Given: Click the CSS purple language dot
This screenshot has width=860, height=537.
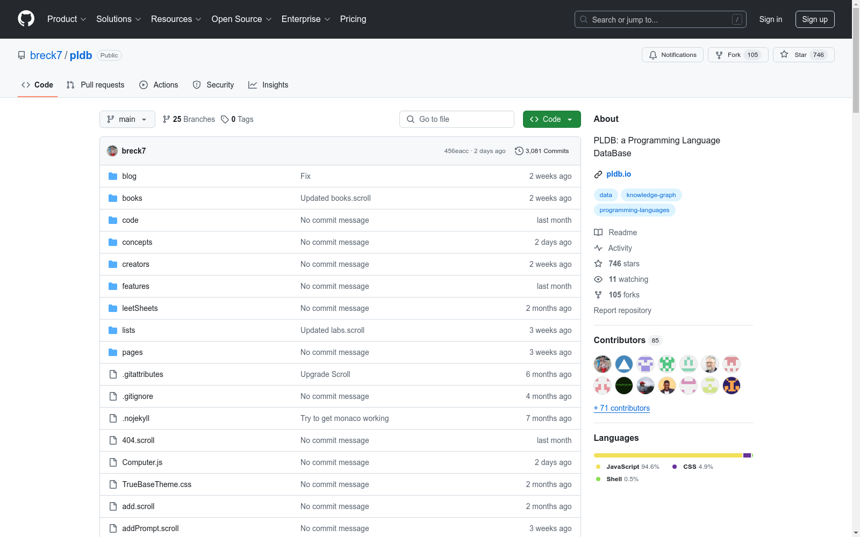Looking at the screenshot, I should click(x=675, y=467).
